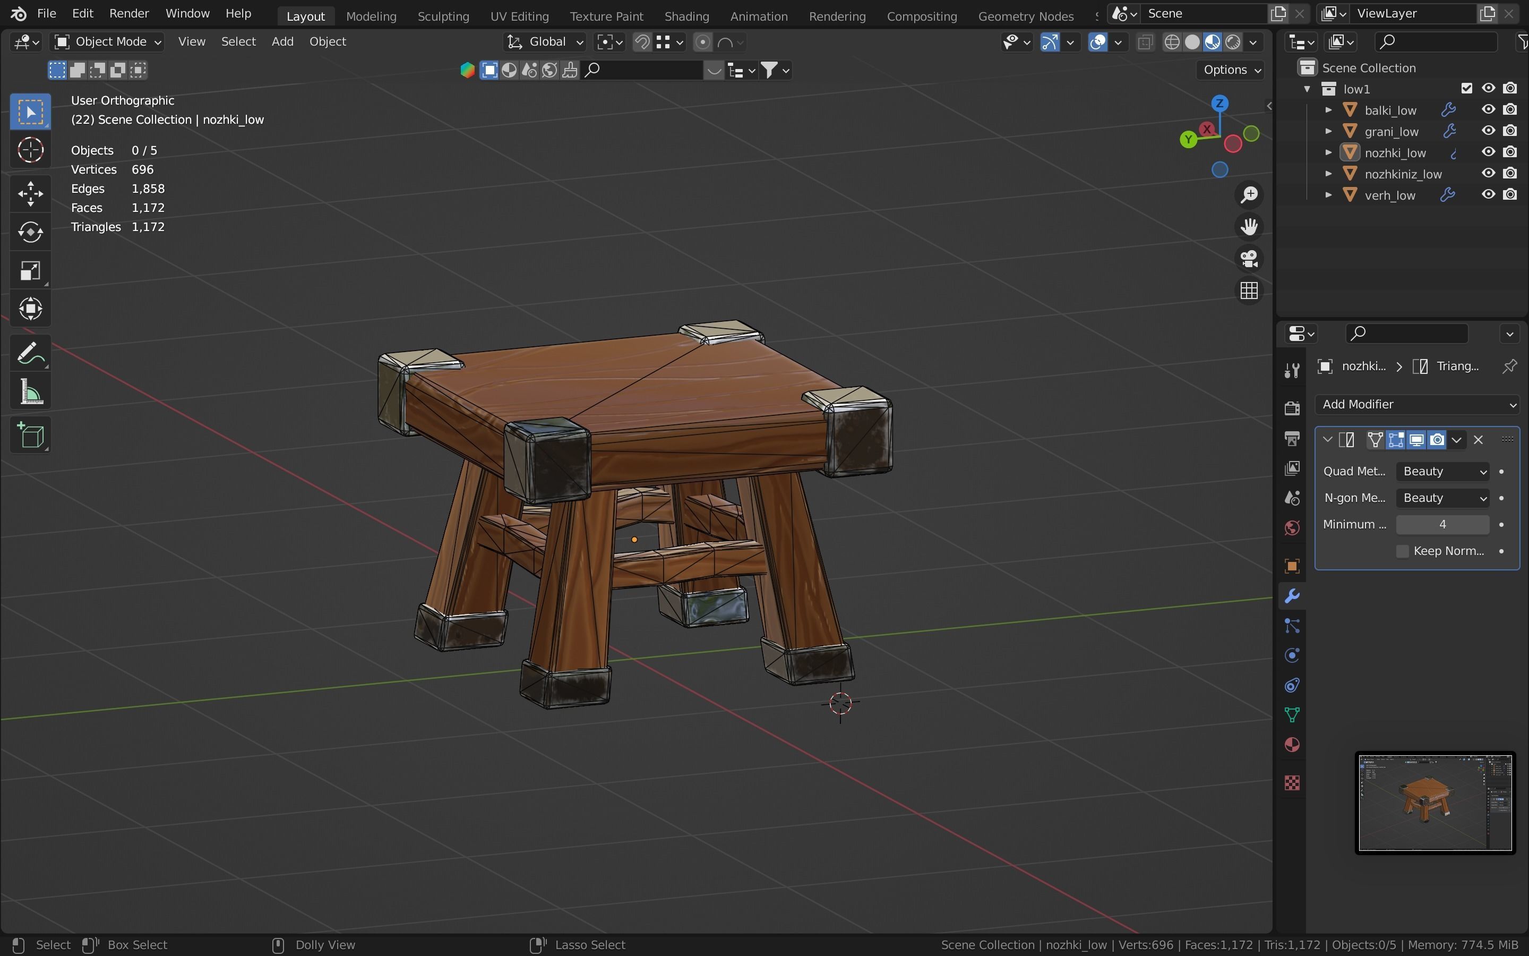This screenshot has width=1529, height=956.
Task: Hide balki_low in viewport via eye icon
Action: coord(1489,109)
